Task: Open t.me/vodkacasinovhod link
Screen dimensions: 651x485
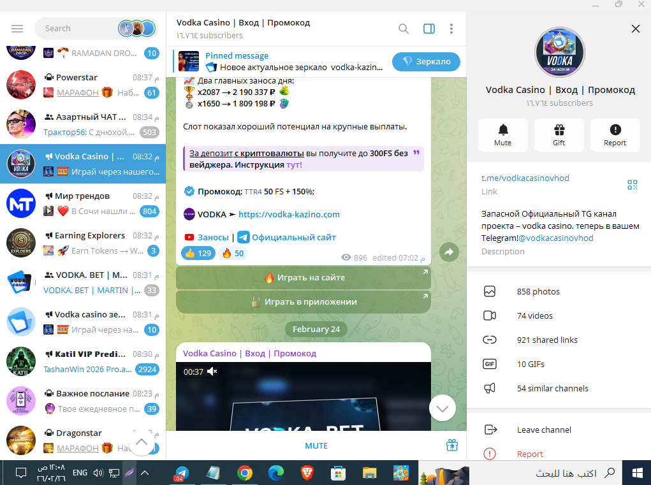Action: pos(525,178)
